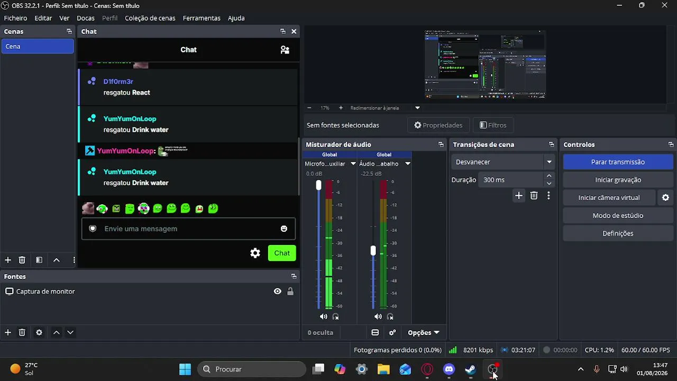Mute the Microfone auxiliar channel
The width and height of the screenshot is (677, 381).
323,316
